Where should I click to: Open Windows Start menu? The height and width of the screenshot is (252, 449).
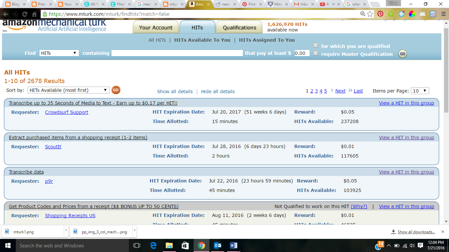pos(8,245)
